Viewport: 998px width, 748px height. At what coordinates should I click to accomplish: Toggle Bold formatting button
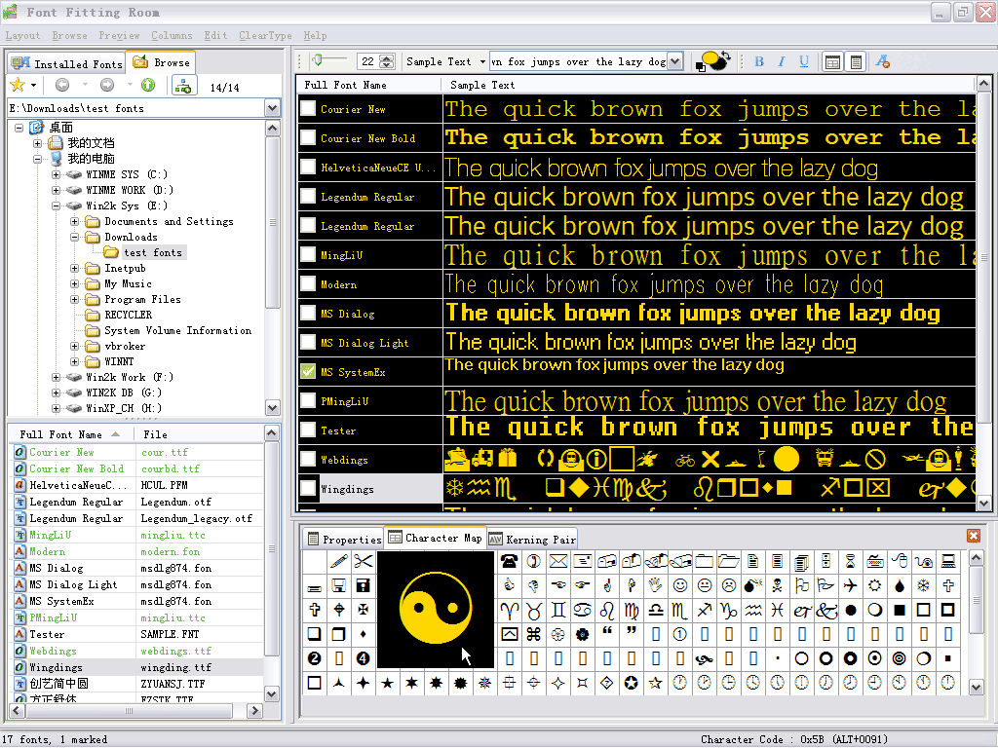759,61
